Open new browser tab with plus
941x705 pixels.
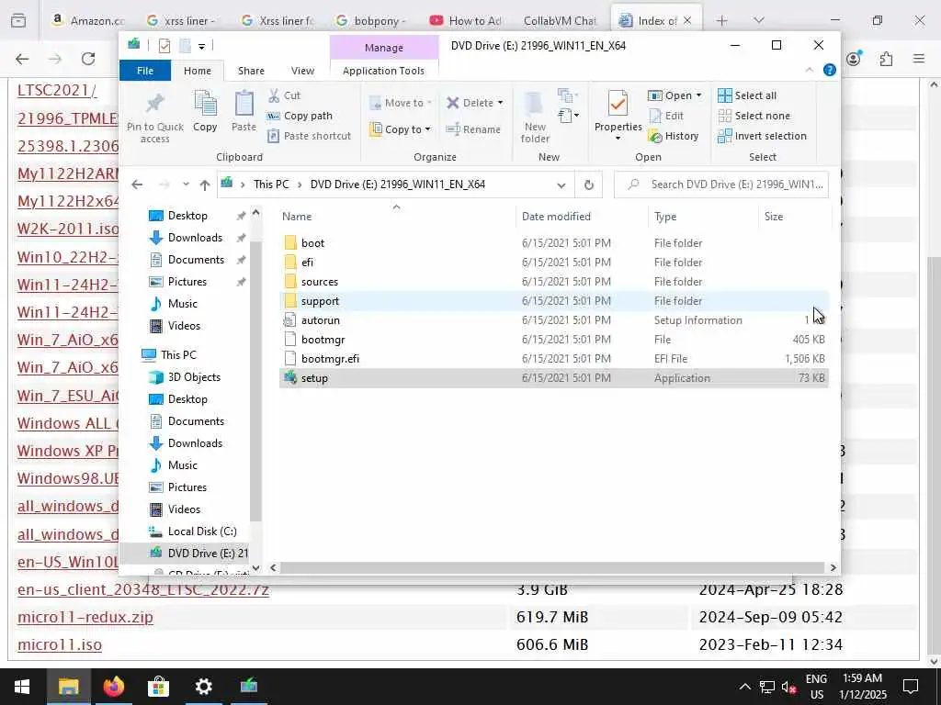(x=722, y=20)
